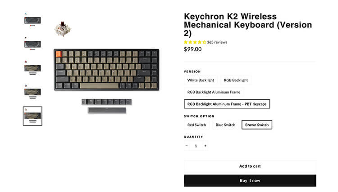View the third keyboard thumbnail
The image size is (338, 192).
click(32, 68)
